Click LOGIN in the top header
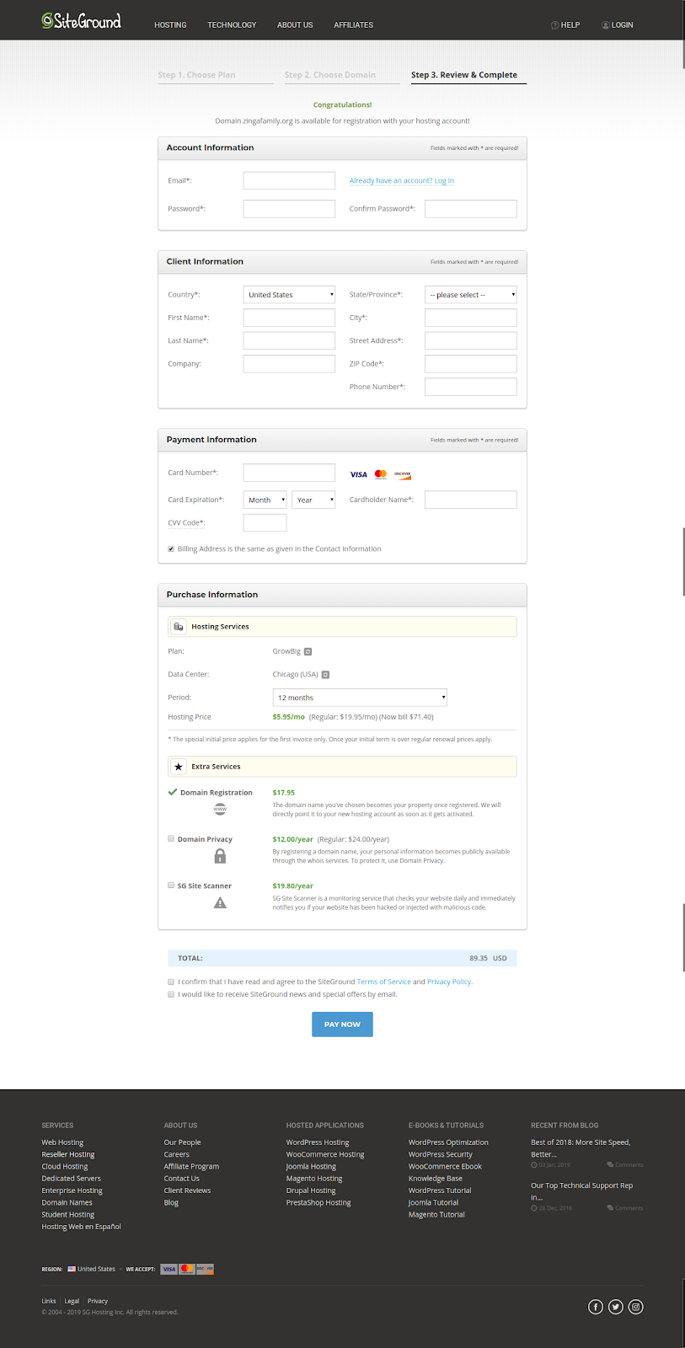Image resolution: width=685 pixels, height=1348 pixels. [618, 24]
